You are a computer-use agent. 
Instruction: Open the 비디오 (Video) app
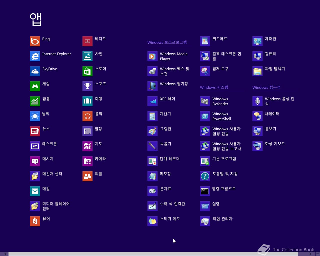(94, 41)
